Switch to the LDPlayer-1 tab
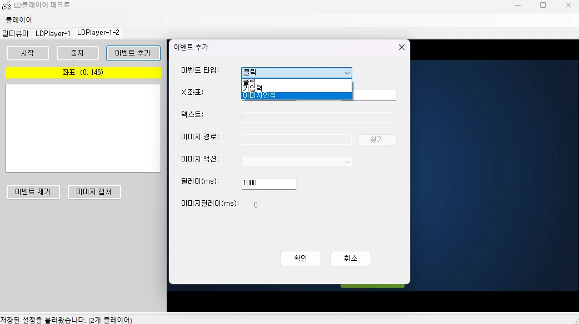The width and height of the screenshot is (579, 324). 53,33
